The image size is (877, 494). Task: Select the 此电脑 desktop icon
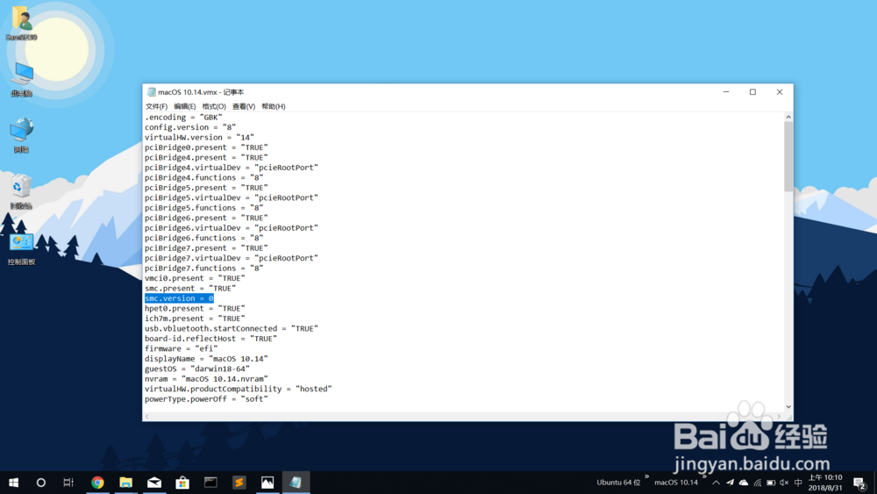coord(21,80)
